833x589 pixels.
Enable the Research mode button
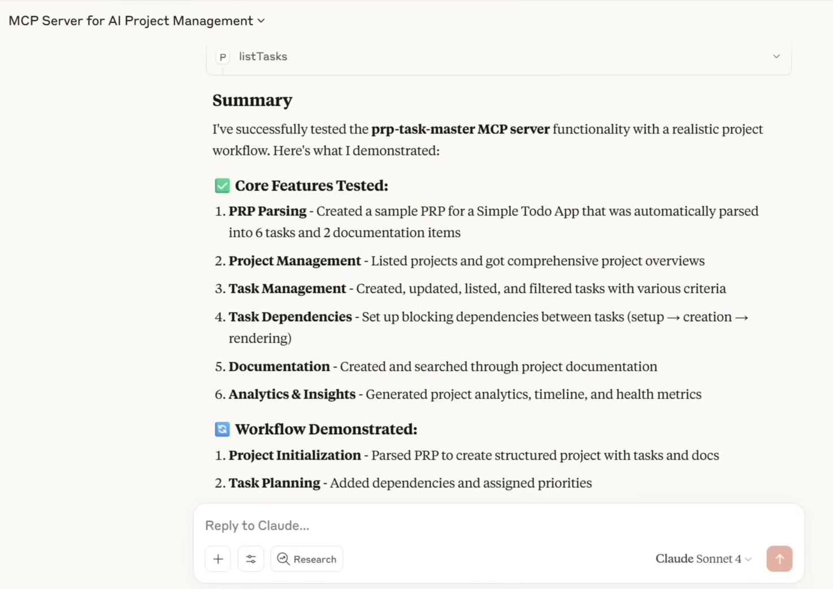tap(307, 559)
